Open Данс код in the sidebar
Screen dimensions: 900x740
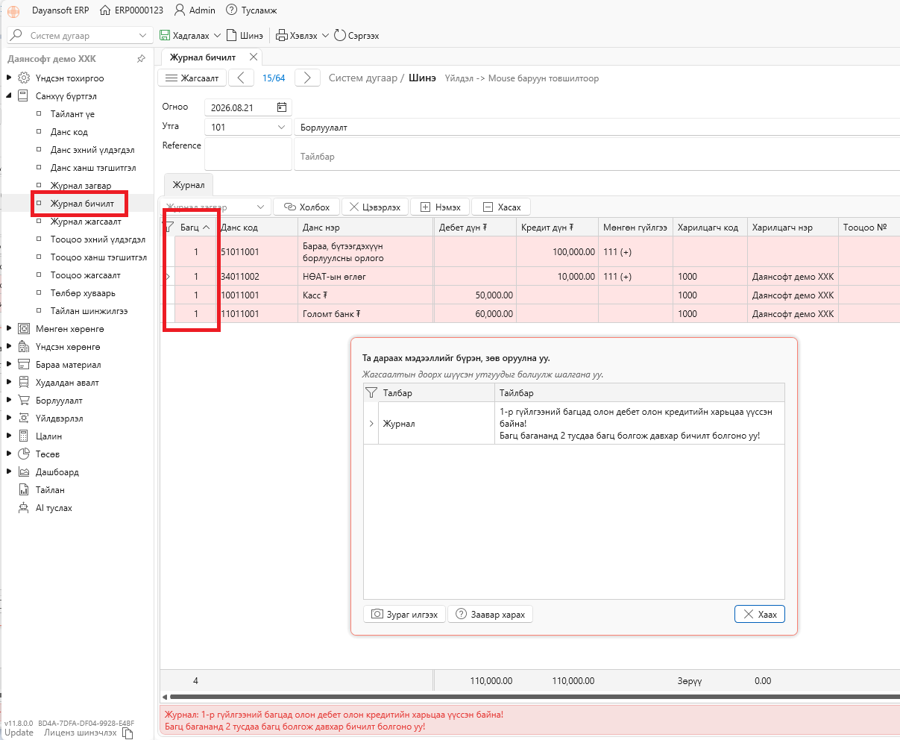(x=69, y=132)
